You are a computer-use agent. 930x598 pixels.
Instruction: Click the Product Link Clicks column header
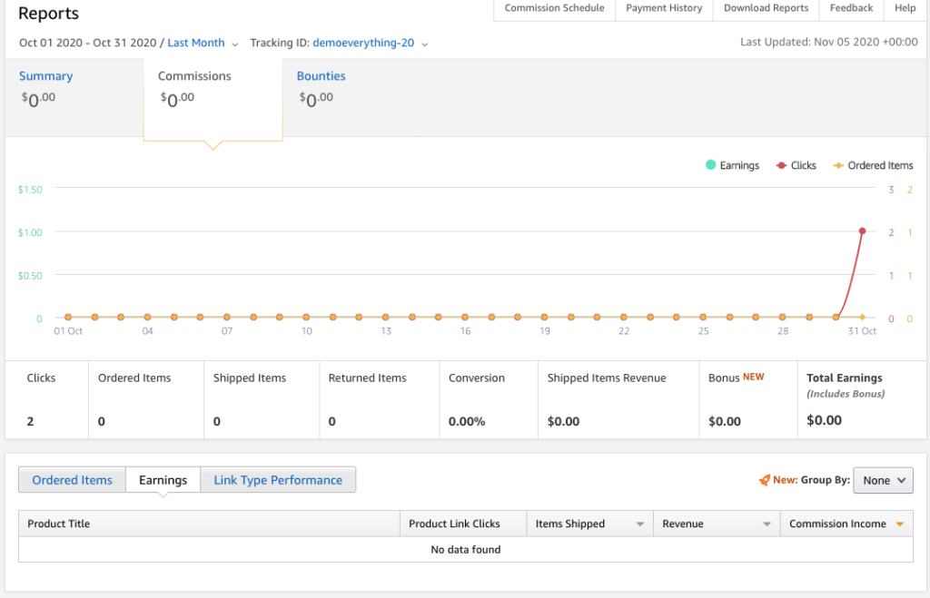463,524
